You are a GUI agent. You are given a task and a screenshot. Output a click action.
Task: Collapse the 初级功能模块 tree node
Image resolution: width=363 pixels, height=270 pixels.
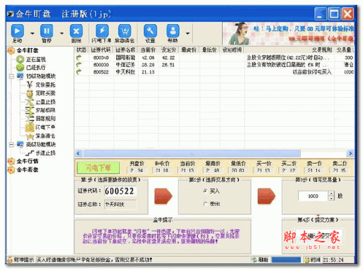(x=11, y=76)
